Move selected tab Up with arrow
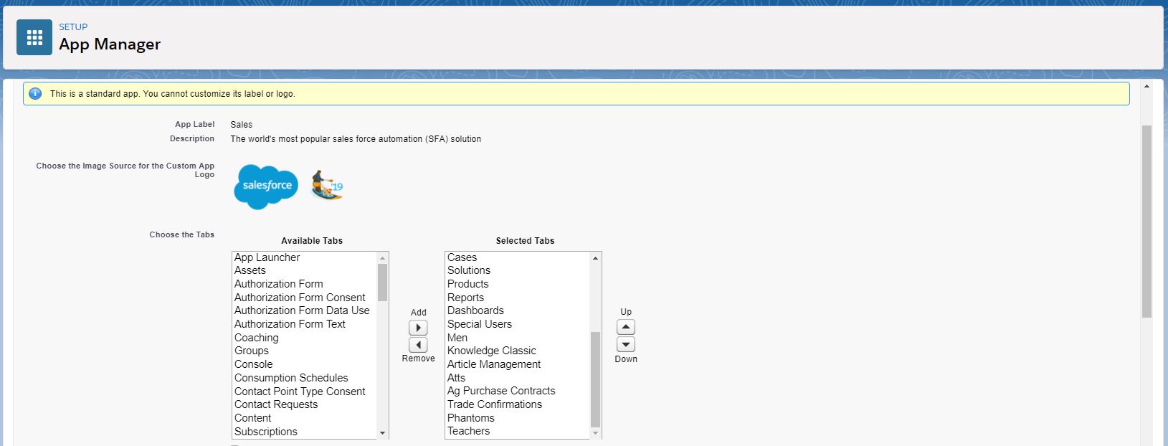The image size is (1168, 446). click(x=626, y=327)
